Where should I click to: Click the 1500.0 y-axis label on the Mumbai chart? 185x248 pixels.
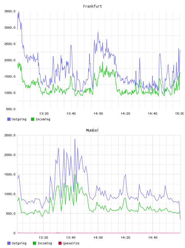coord(10,174)
